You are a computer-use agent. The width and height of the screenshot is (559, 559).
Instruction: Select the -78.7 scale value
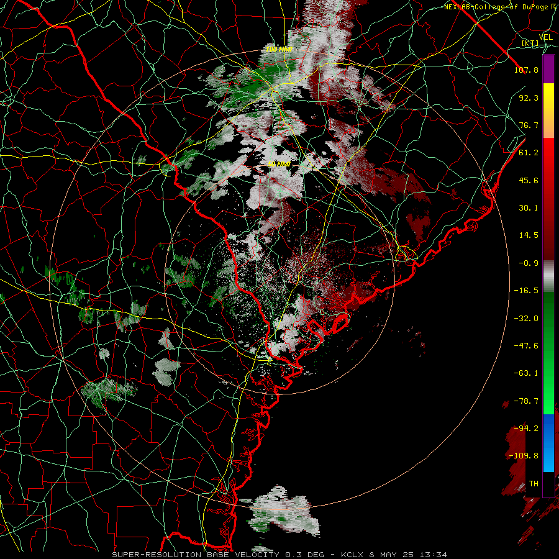point(526,401)
